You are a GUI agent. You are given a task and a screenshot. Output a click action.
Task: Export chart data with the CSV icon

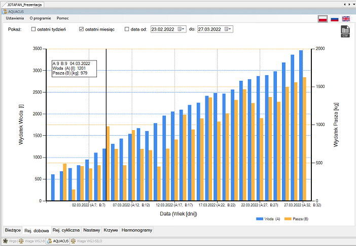[x=345, y=32]
